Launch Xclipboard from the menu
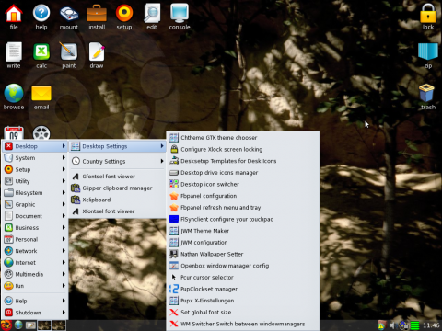 click(x=118, y=200)
